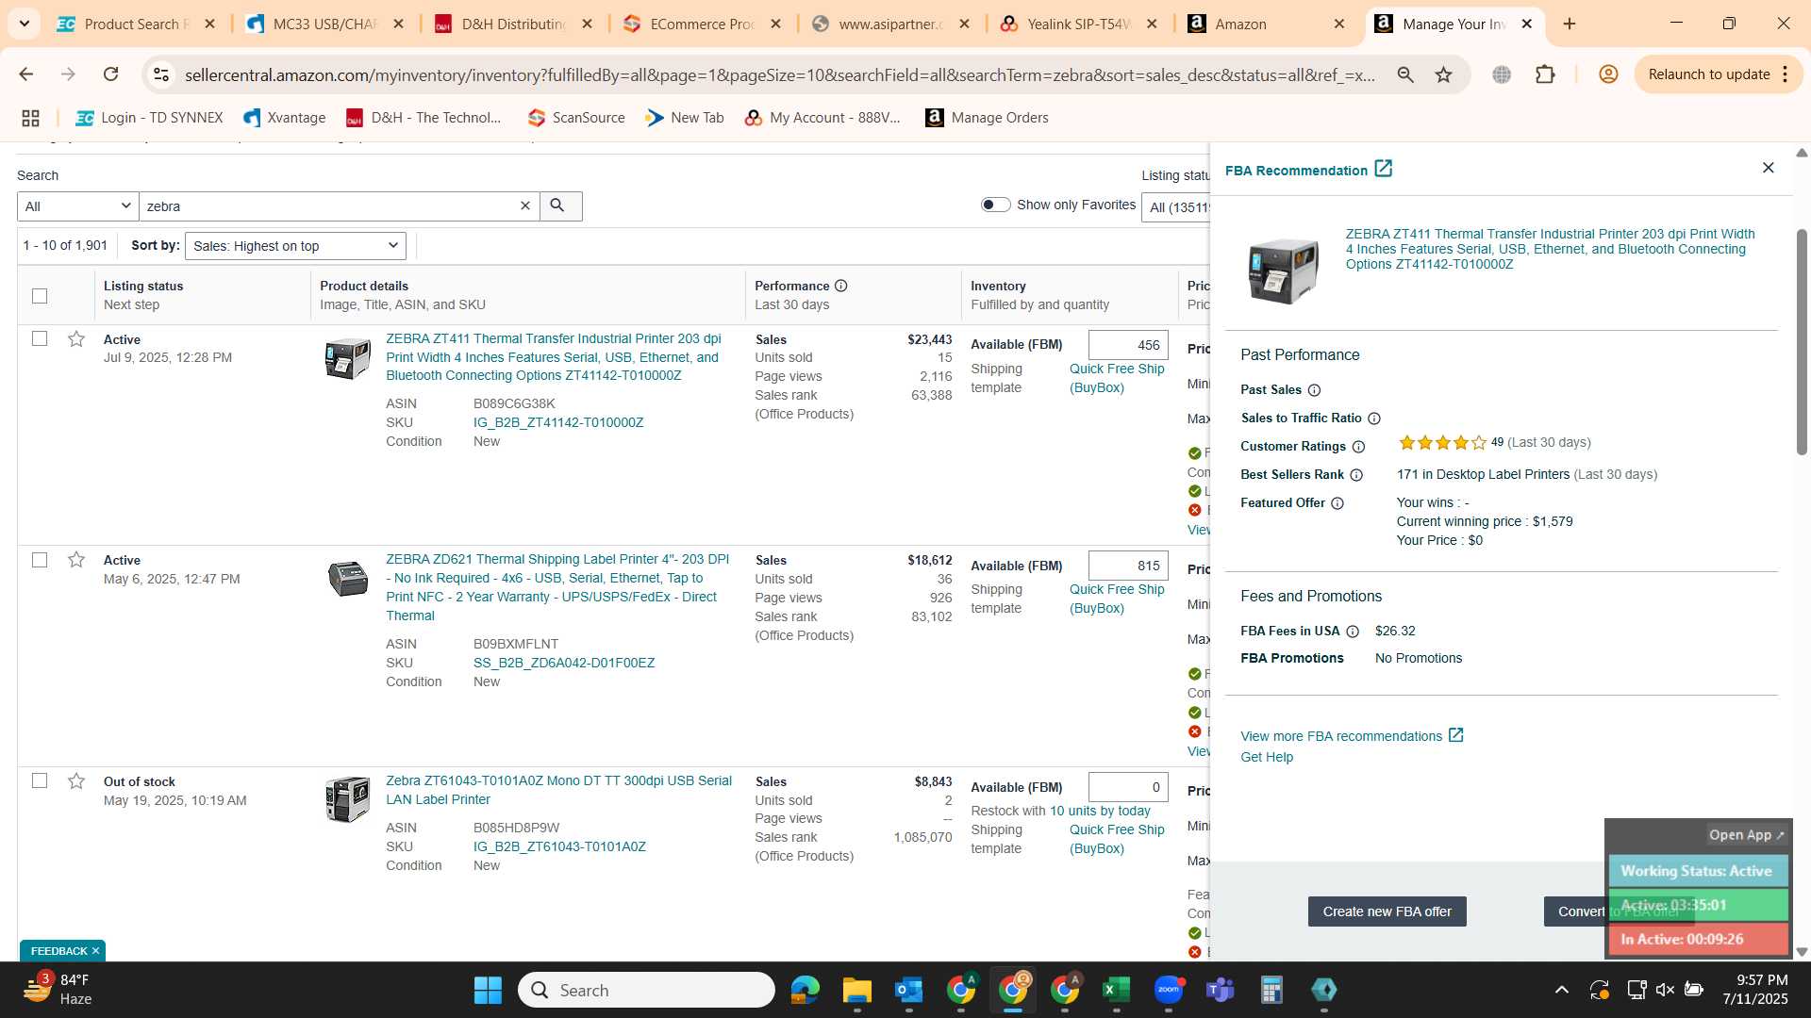Viewport: 1811px width, 1018px height.
Task: Open SKU IG_B2B_ZT41142-T010000Z link
Action: [558, 423]
